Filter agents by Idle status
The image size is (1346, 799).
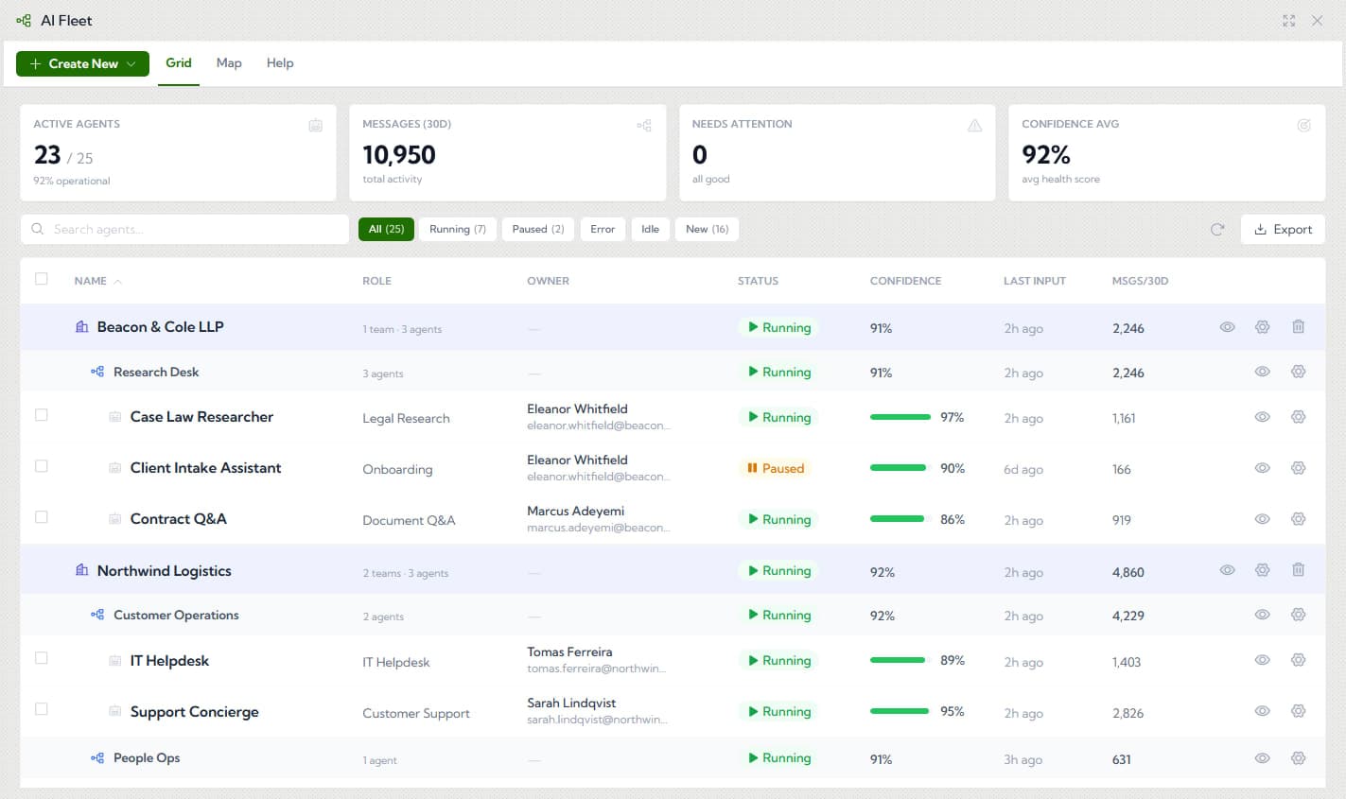click(x=651, y=230)
